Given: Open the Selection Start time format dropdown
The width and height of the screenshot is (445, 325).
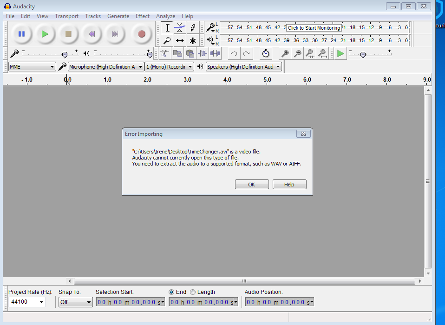Looking at the screenshot, I should [x=163, y=302].
